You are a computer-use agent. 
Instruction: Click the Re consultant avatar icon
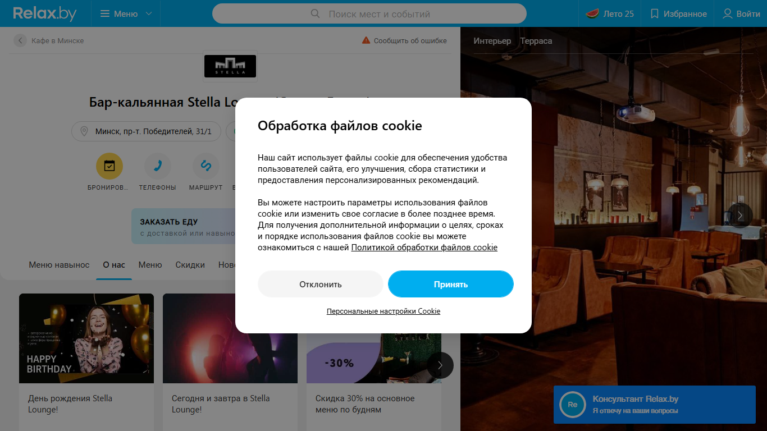(x=573, y=405)
